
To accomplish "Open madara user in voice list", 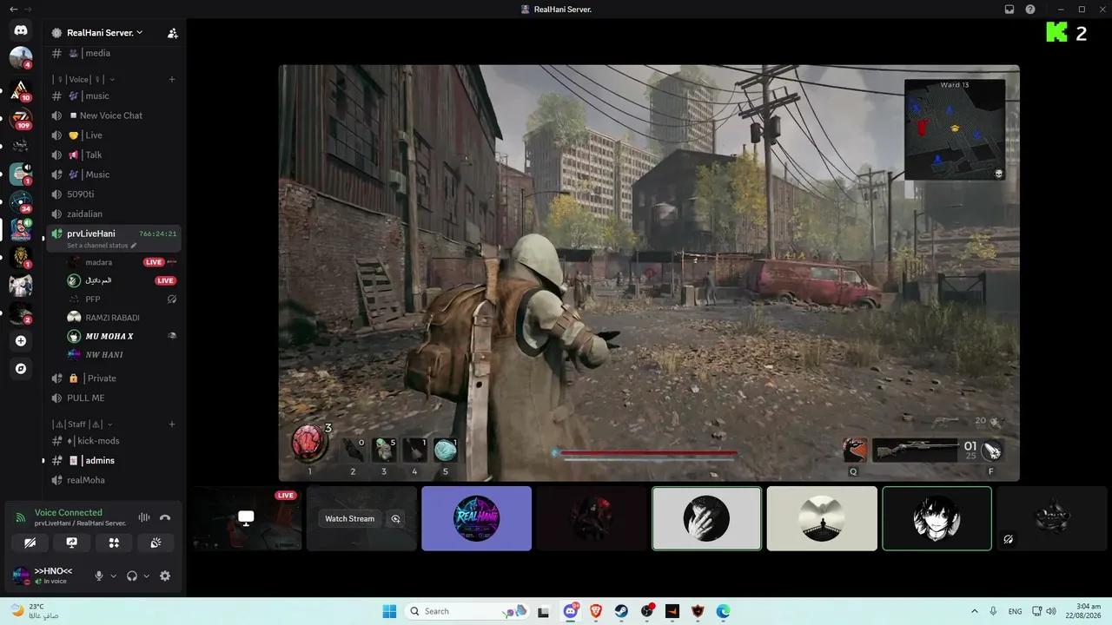I will (x=122, y=262).
